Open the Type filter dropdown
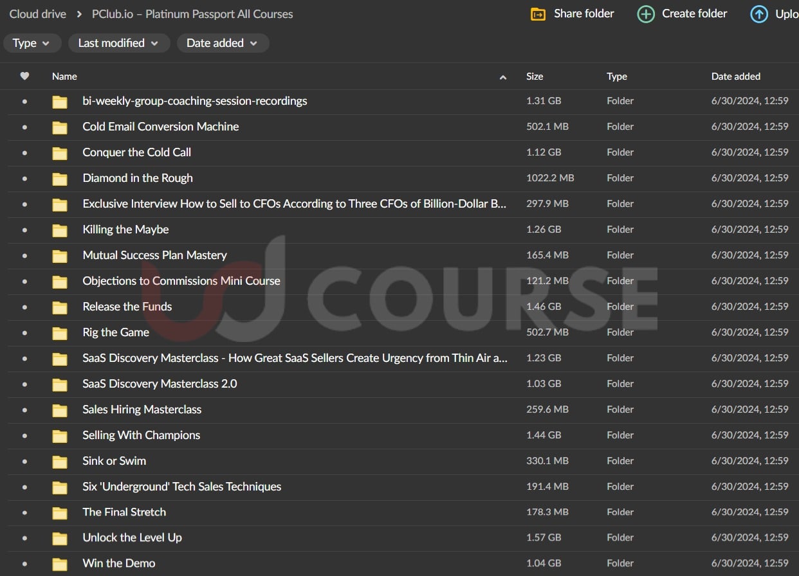The image size is (799, 576). (x=32, y=43)
